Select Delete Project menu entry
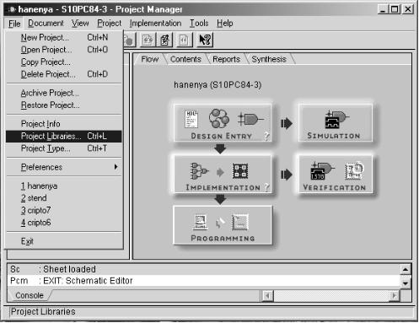Image resolution: width=419 pixels, height=323 pixels. click(64, 74)
